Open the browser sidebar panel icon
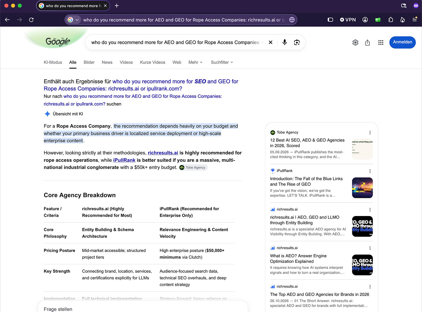Screen dimensions: 422x312 coord(330,20)
